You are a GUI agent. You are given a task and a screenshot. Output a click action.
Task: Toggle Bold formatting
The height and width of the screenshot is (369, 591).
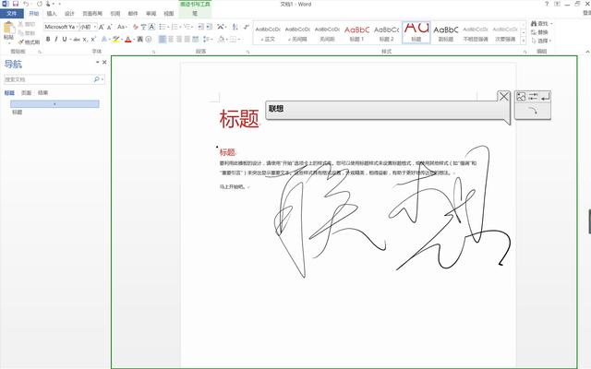point(48,39)
